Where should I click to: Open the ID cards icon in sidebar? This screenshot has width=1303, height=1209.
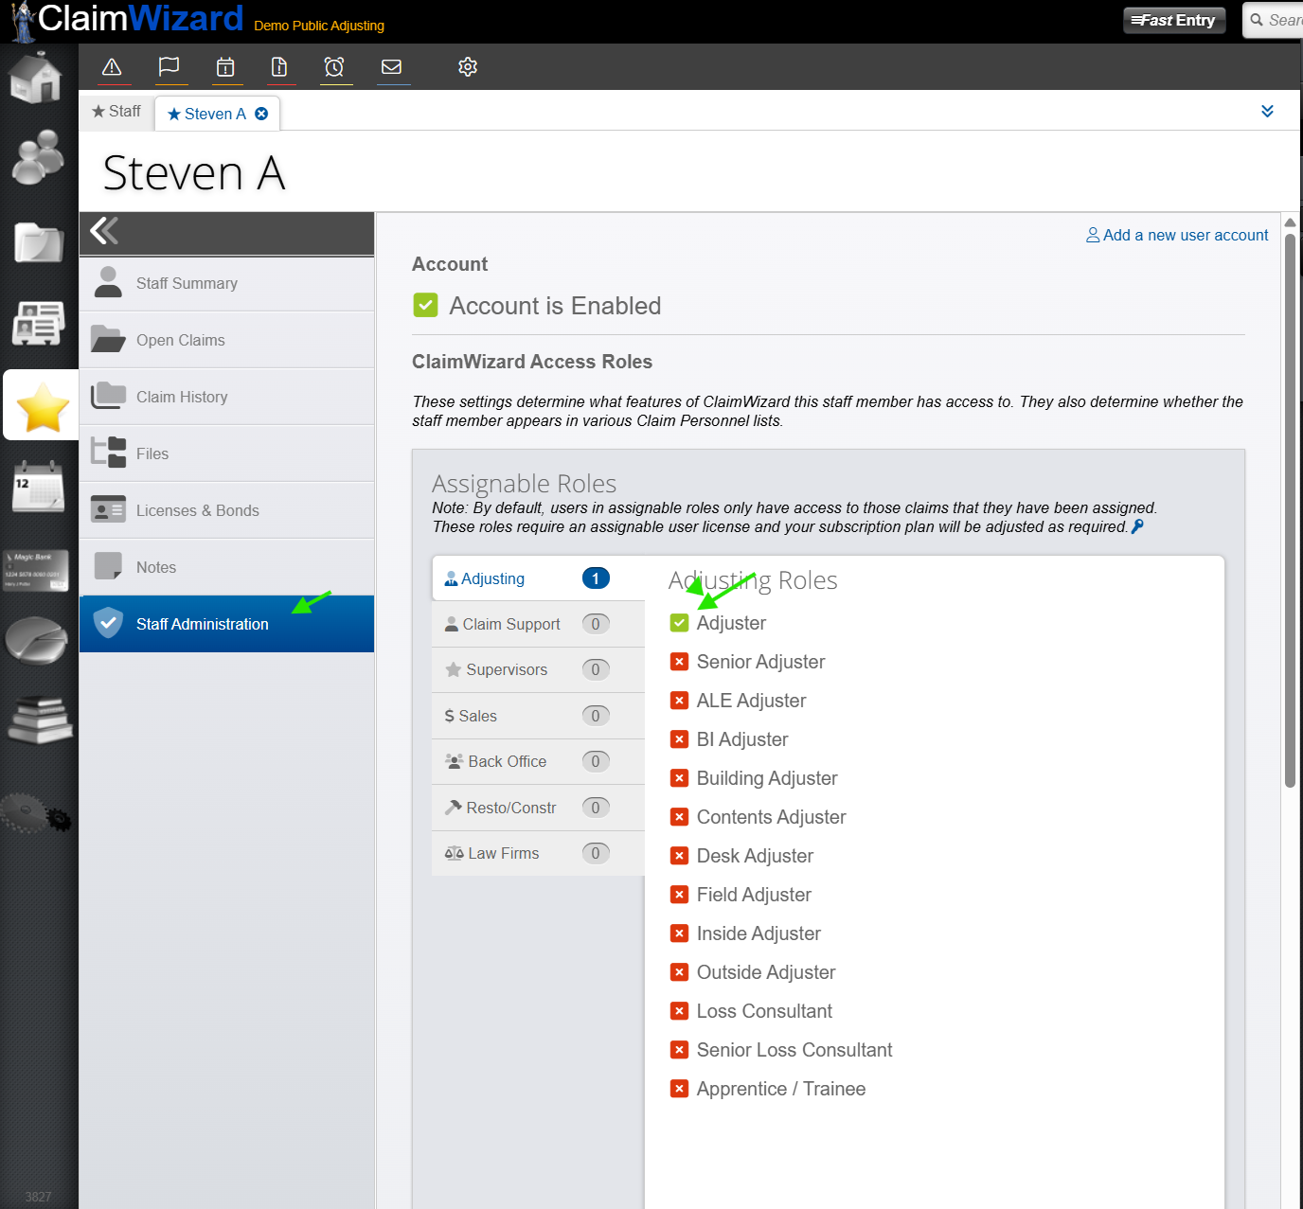[39, 323]
